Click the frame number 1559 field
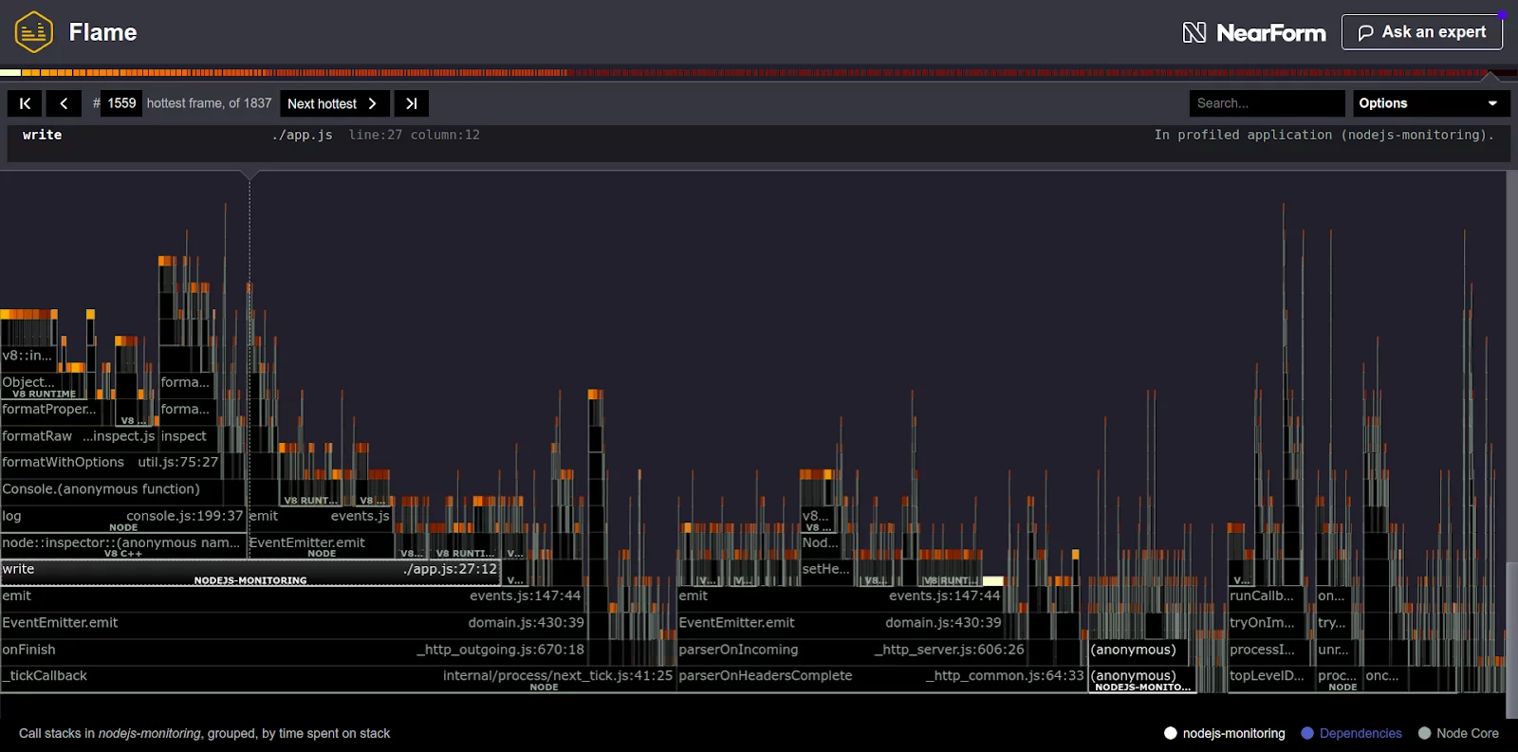The height and width of the screenshot is (752, 1518). click(x=121, y=103)
